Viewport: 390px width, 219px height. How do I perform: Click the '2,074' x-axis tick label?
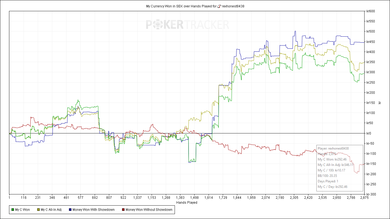coord(265,197)
